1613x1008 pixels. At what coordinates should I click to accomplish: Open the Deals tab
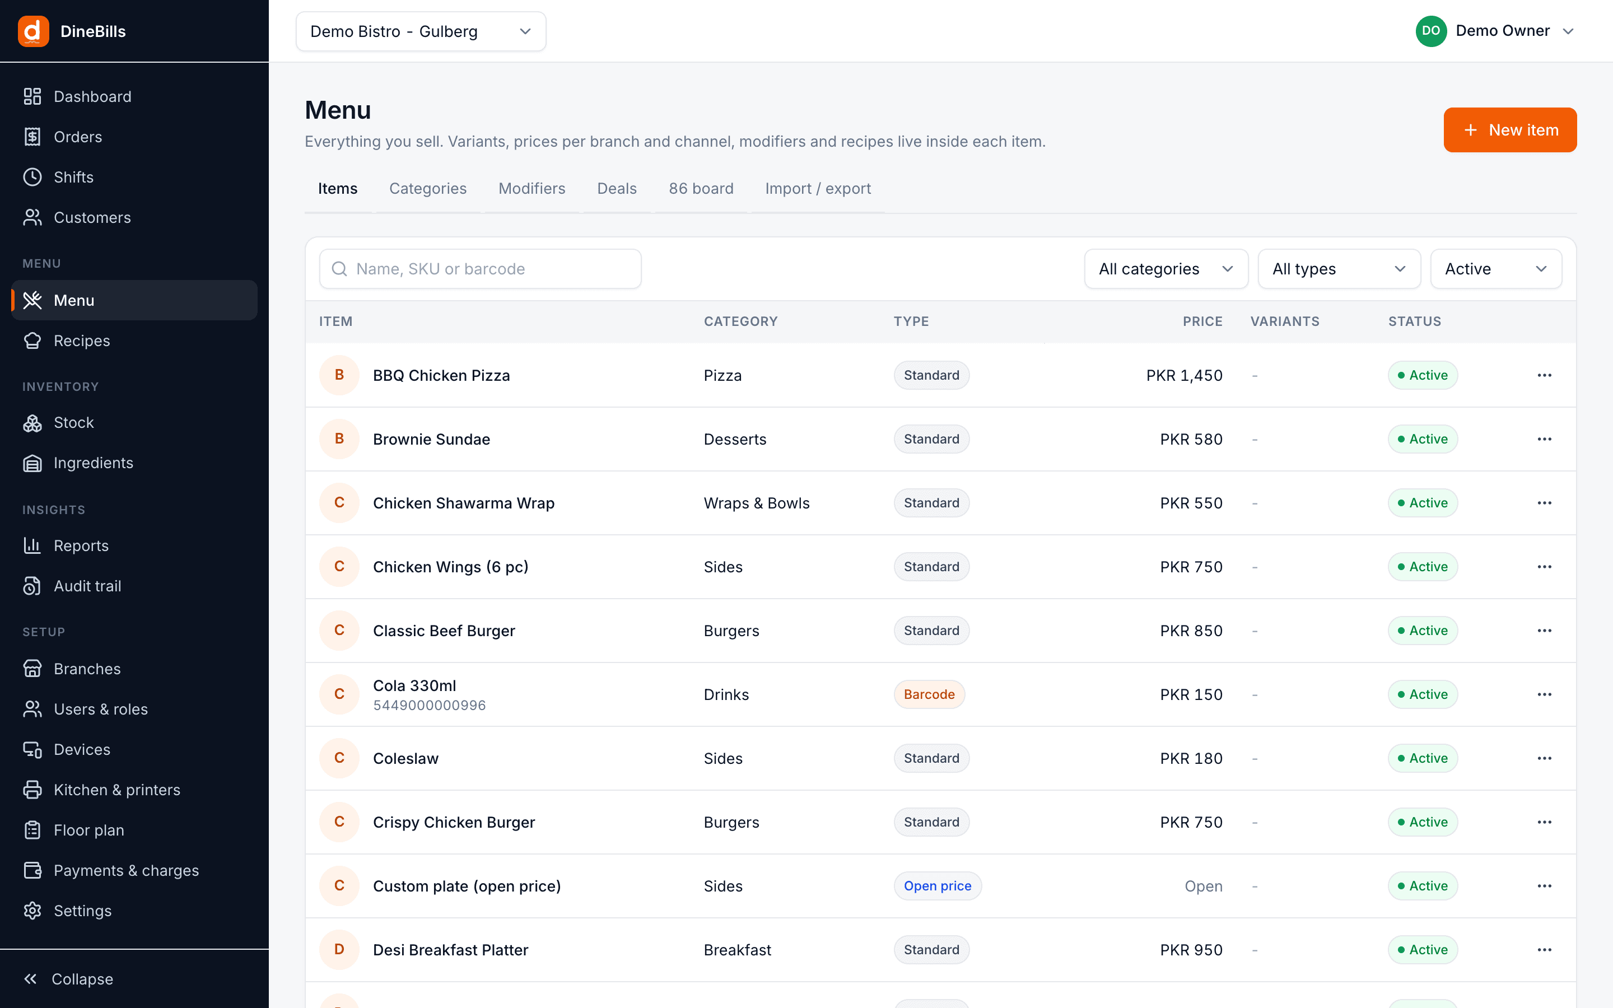pos(617,189)
